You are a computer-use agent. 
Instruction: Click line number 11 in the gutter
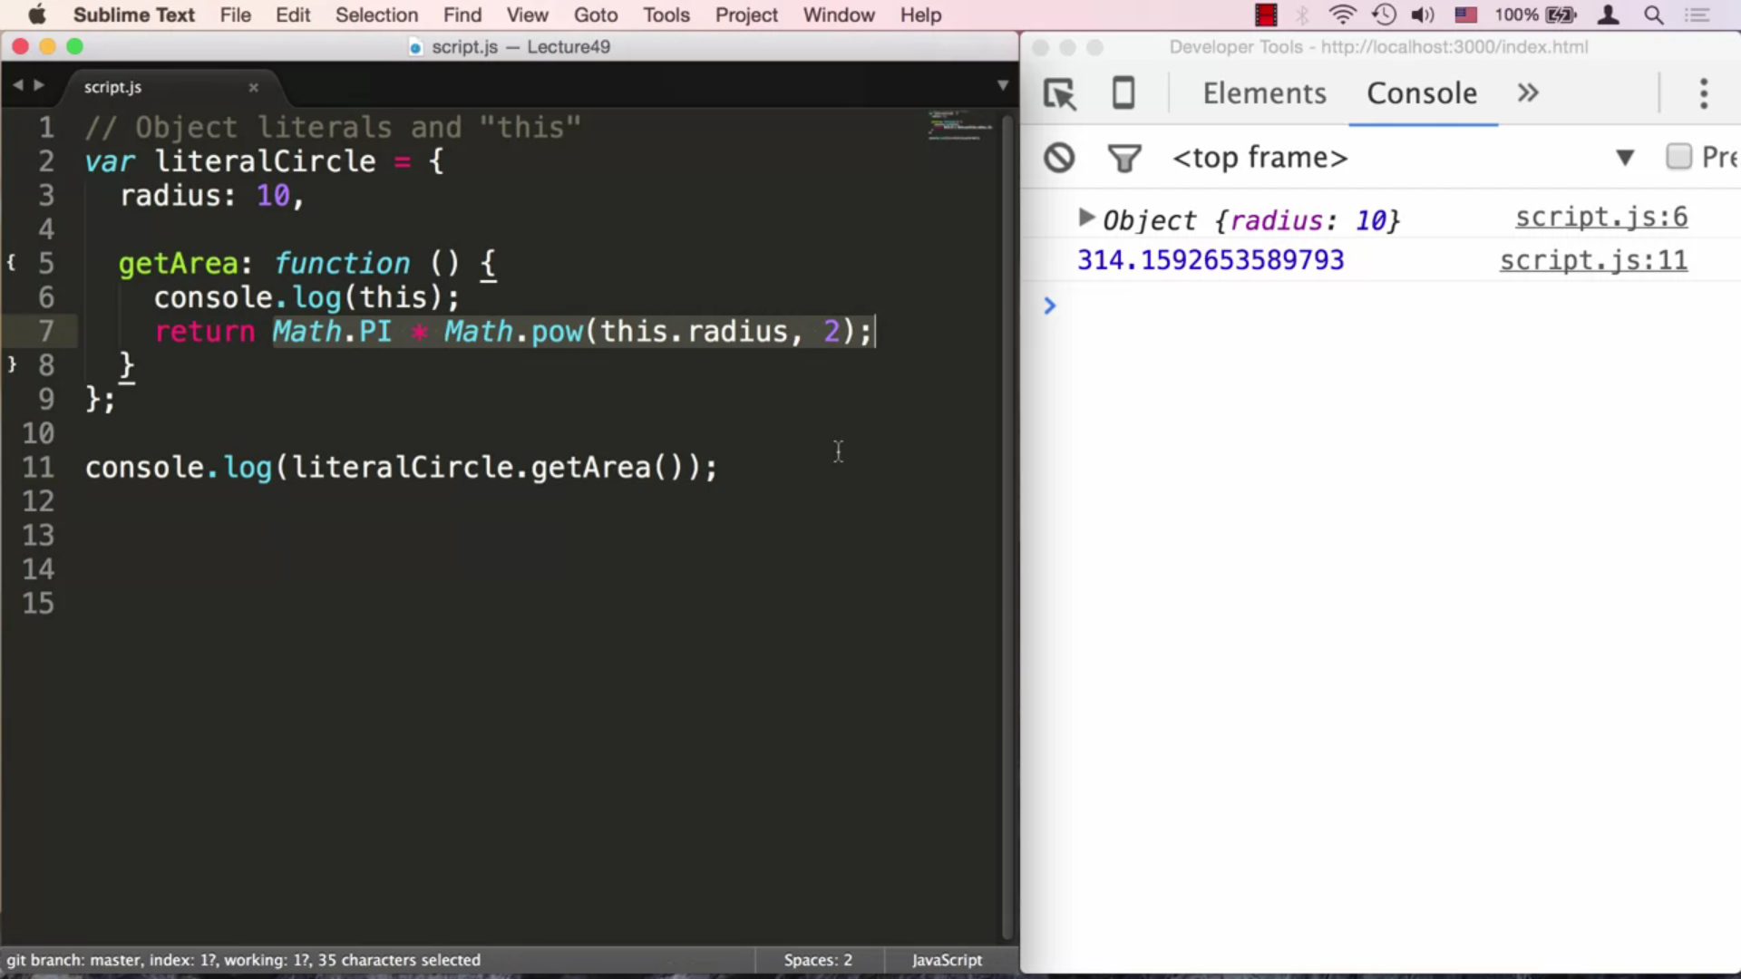[38, 467]
